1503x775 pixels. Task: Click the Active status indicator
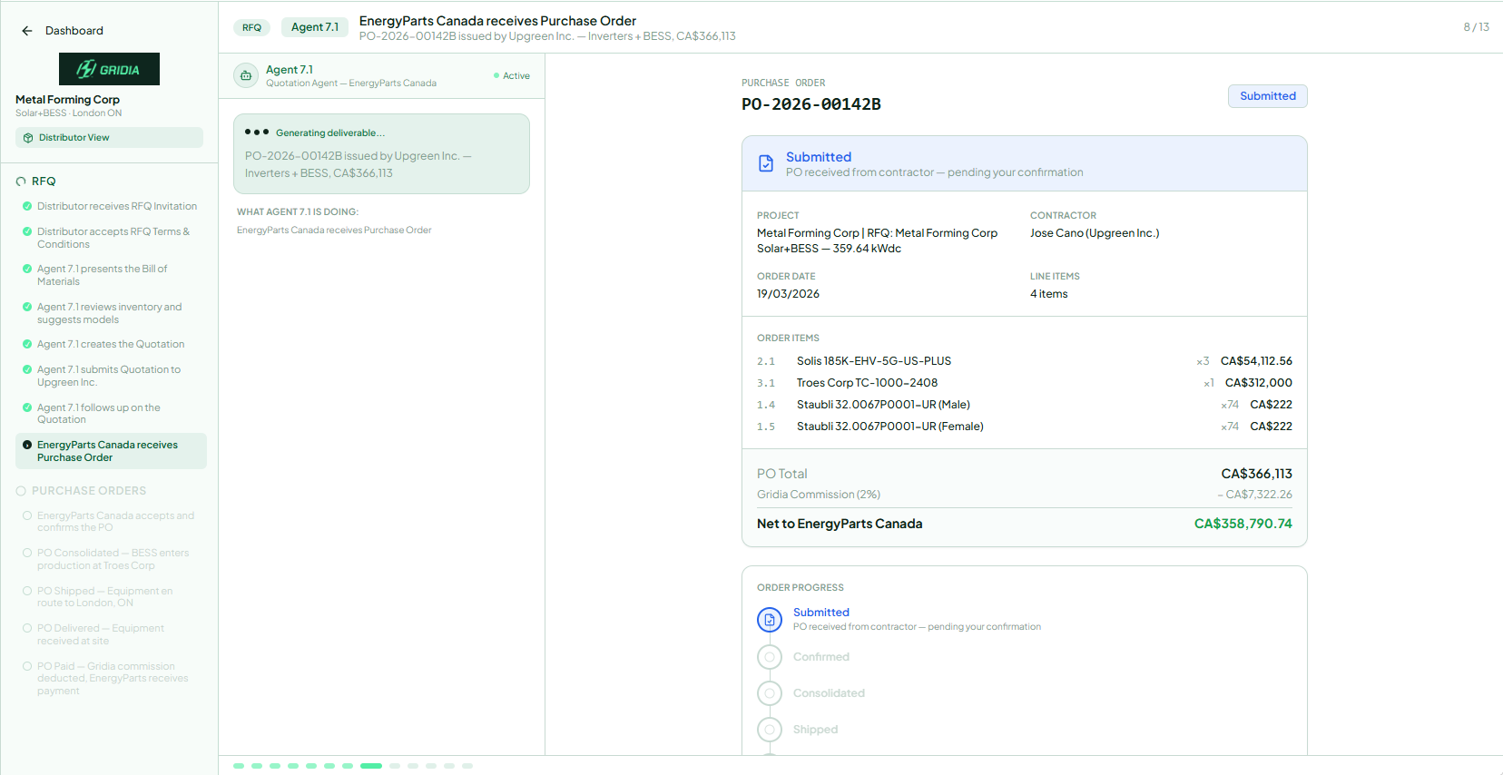512,76
